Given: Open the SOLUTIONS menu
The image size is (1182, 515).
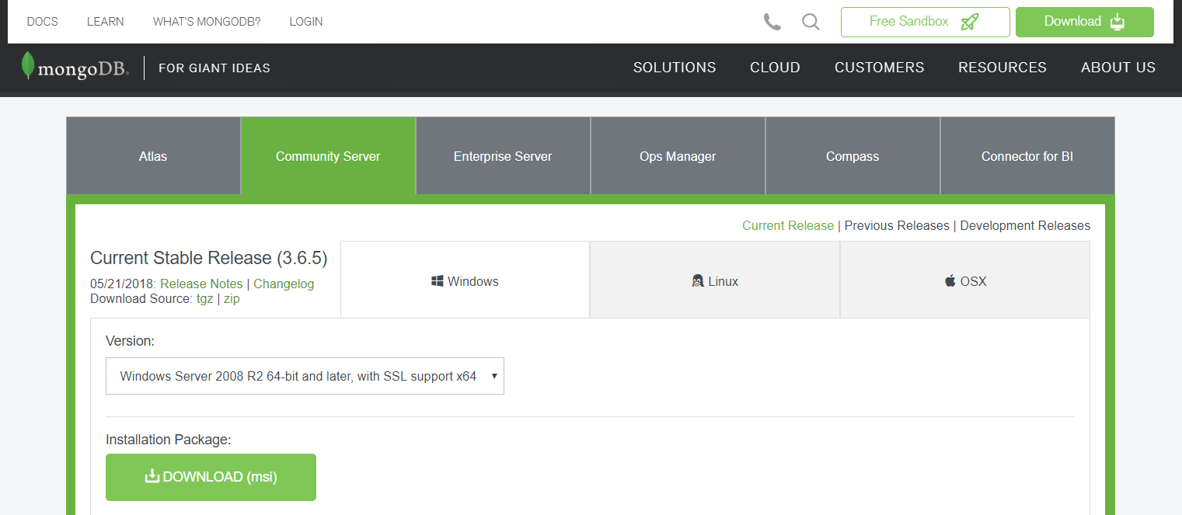Looking at the screenshot, I should [x=674, y=68].
